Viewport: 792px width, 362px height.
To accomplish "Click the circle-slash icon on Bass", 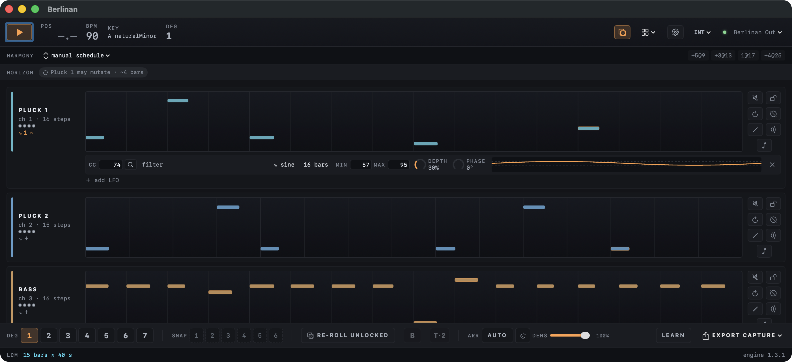I will click(x=773, y=293).
